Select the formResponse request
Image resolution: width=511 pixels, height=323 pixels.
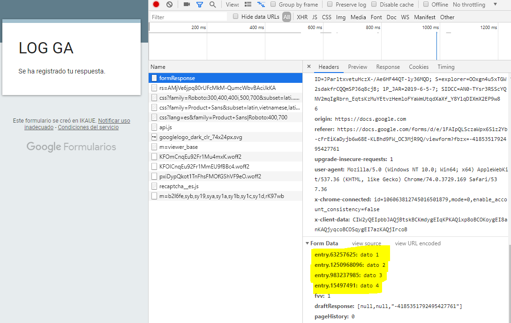pyautogui.click(x=225, y=78)
